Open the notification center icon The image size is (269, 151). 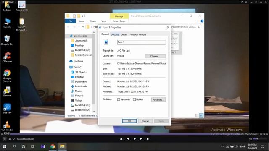(263, 146)
